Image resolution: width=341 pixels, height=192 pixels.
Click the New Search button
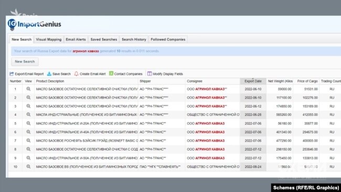[x=25, y=61]
